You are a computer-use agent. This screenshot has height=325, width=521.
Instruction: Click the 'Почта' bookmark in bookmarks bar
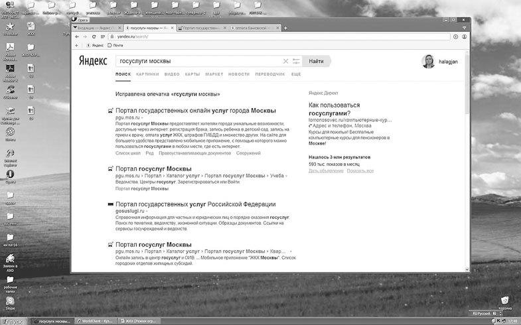(117, 45)
